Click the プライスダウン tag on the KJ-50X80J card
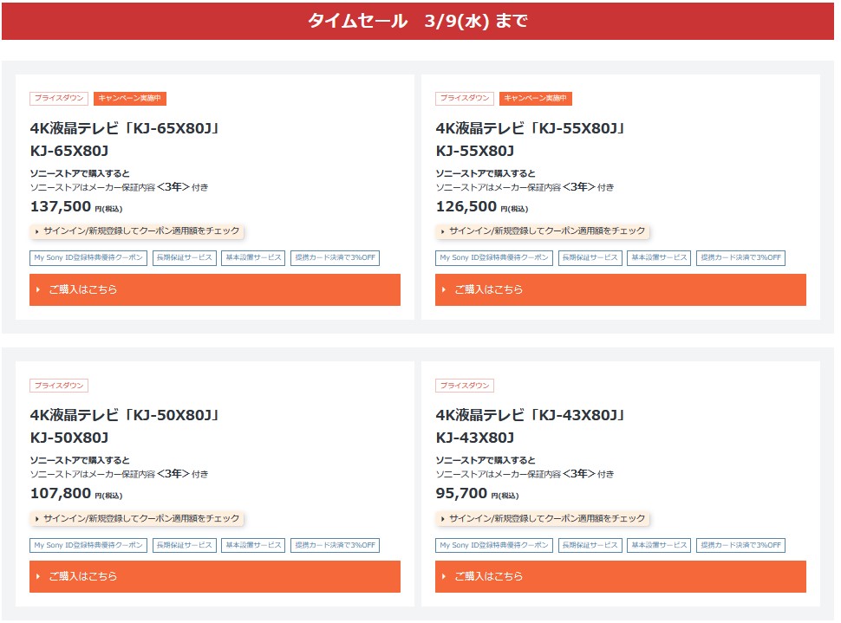 click(59, 386)
